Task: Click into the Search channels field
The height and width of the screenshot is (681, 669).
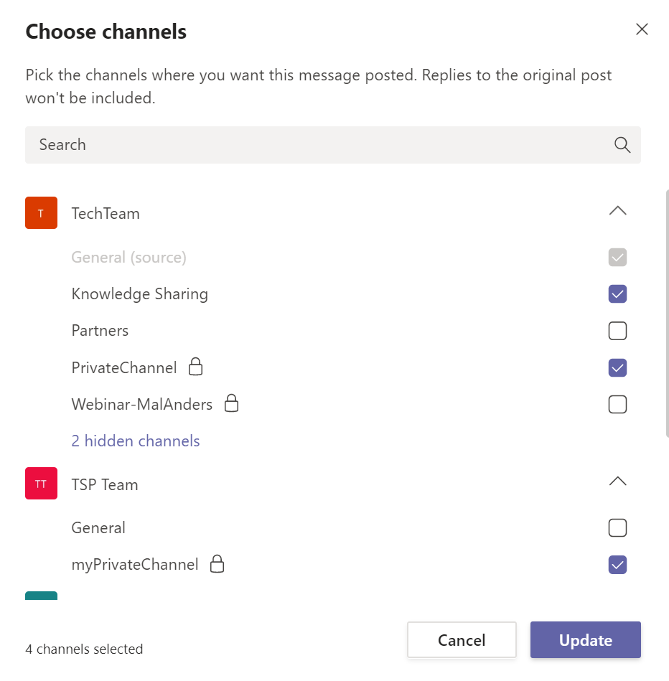Action: (316, 145)
